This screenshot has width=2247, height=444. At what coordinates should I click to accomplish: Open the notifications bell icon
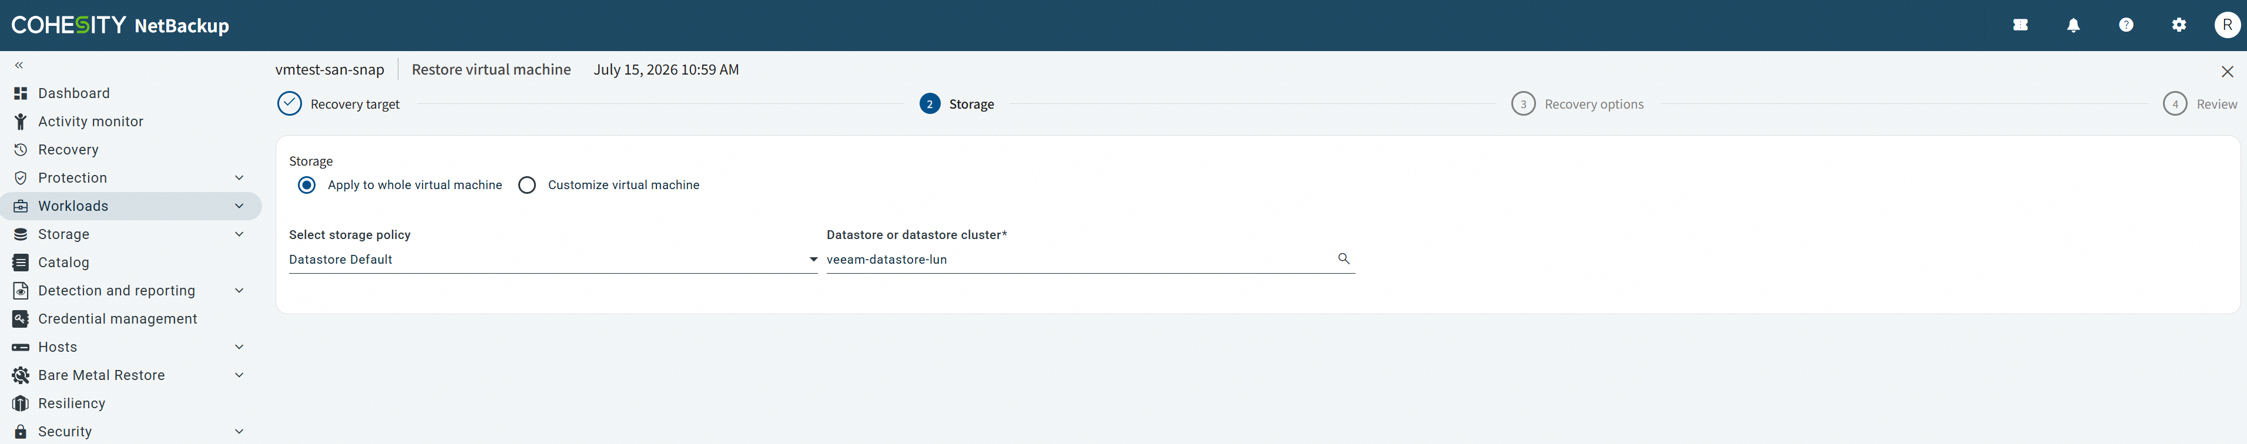coord(2074,25)
